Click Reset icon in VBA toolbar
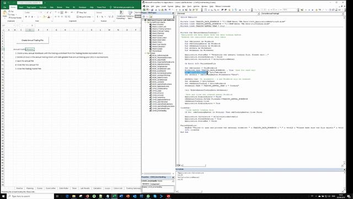353x199 pixels. tap(183, 10)
